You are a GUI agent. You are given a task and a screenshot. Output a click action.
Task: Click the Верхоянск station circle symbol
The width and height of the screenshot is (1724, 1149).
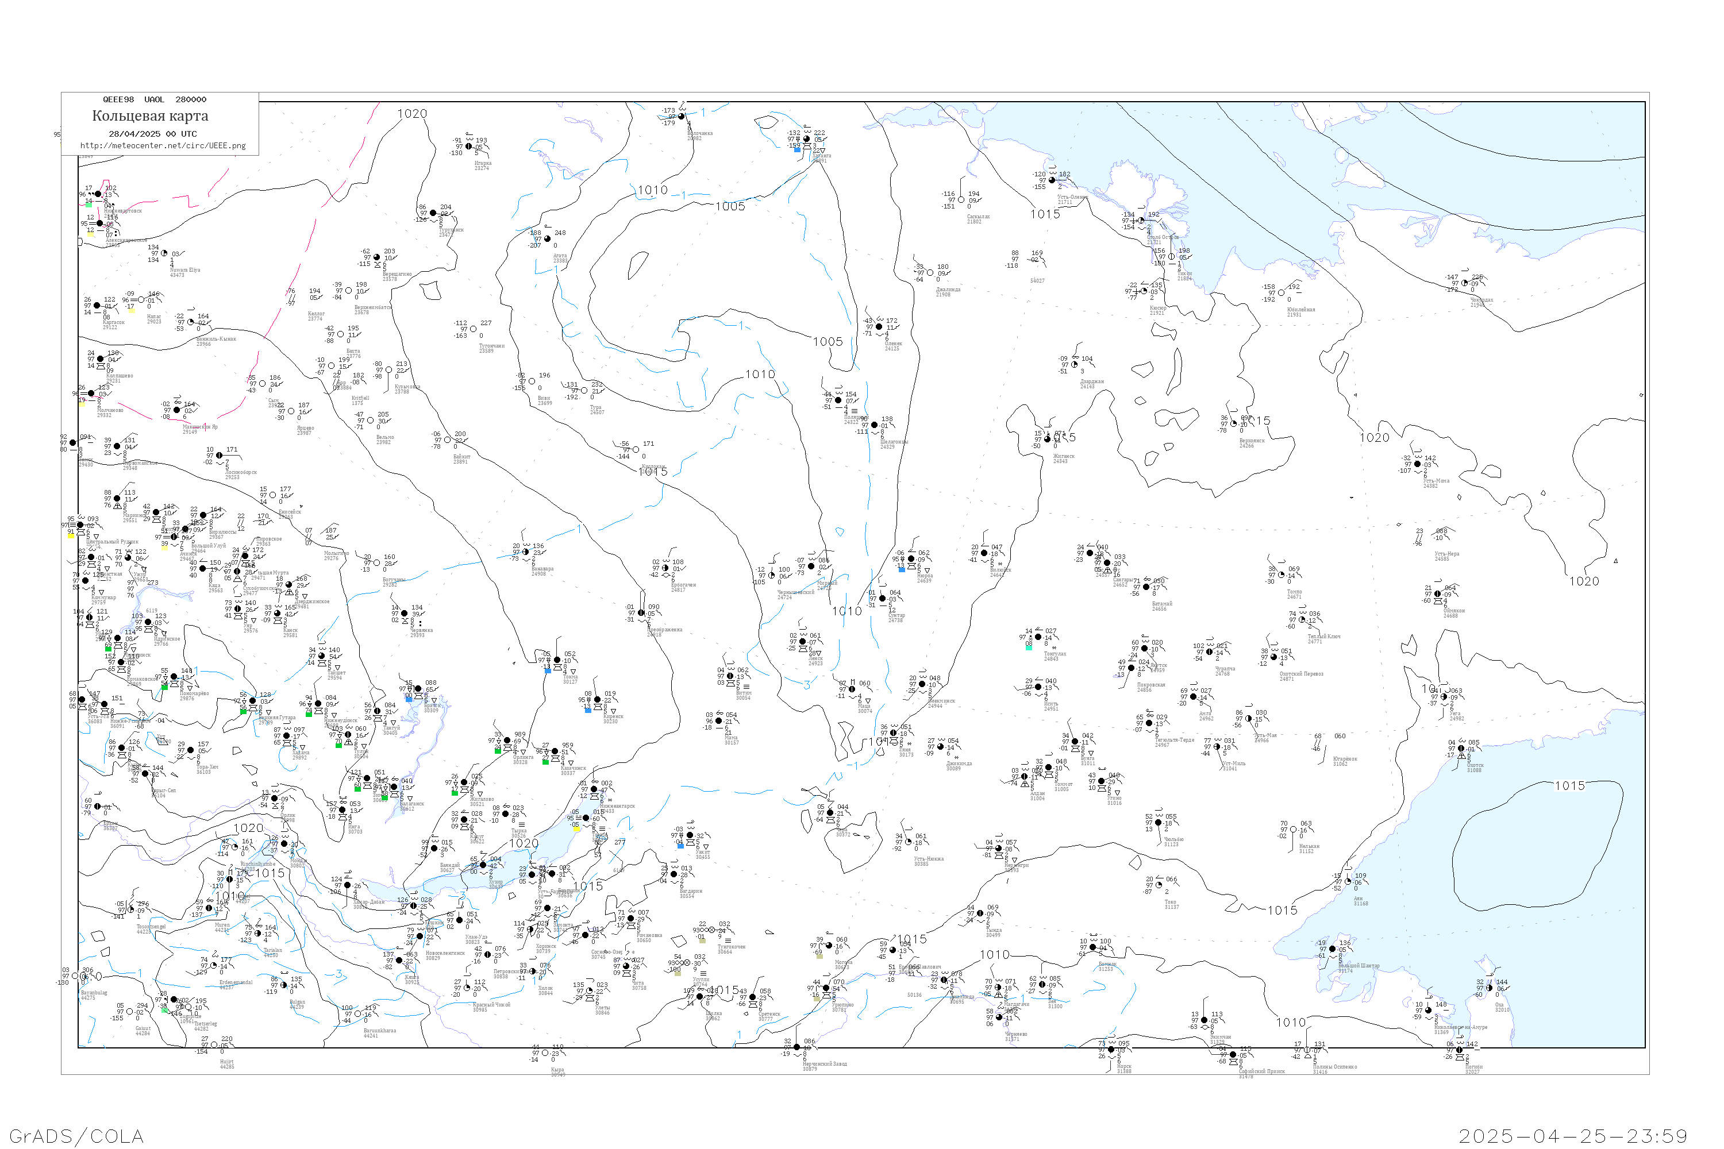tap(1233, 423)
